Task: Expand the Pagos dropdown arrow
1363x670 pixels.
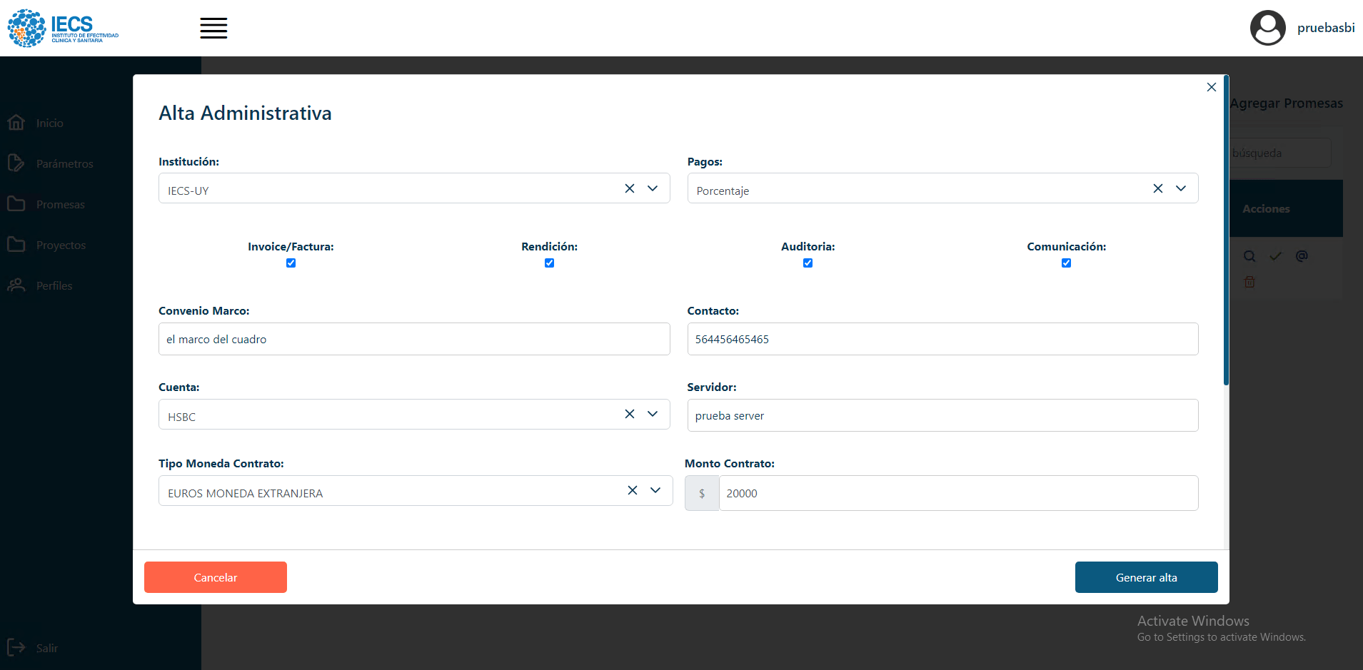Action: (x=1181, y=188)
